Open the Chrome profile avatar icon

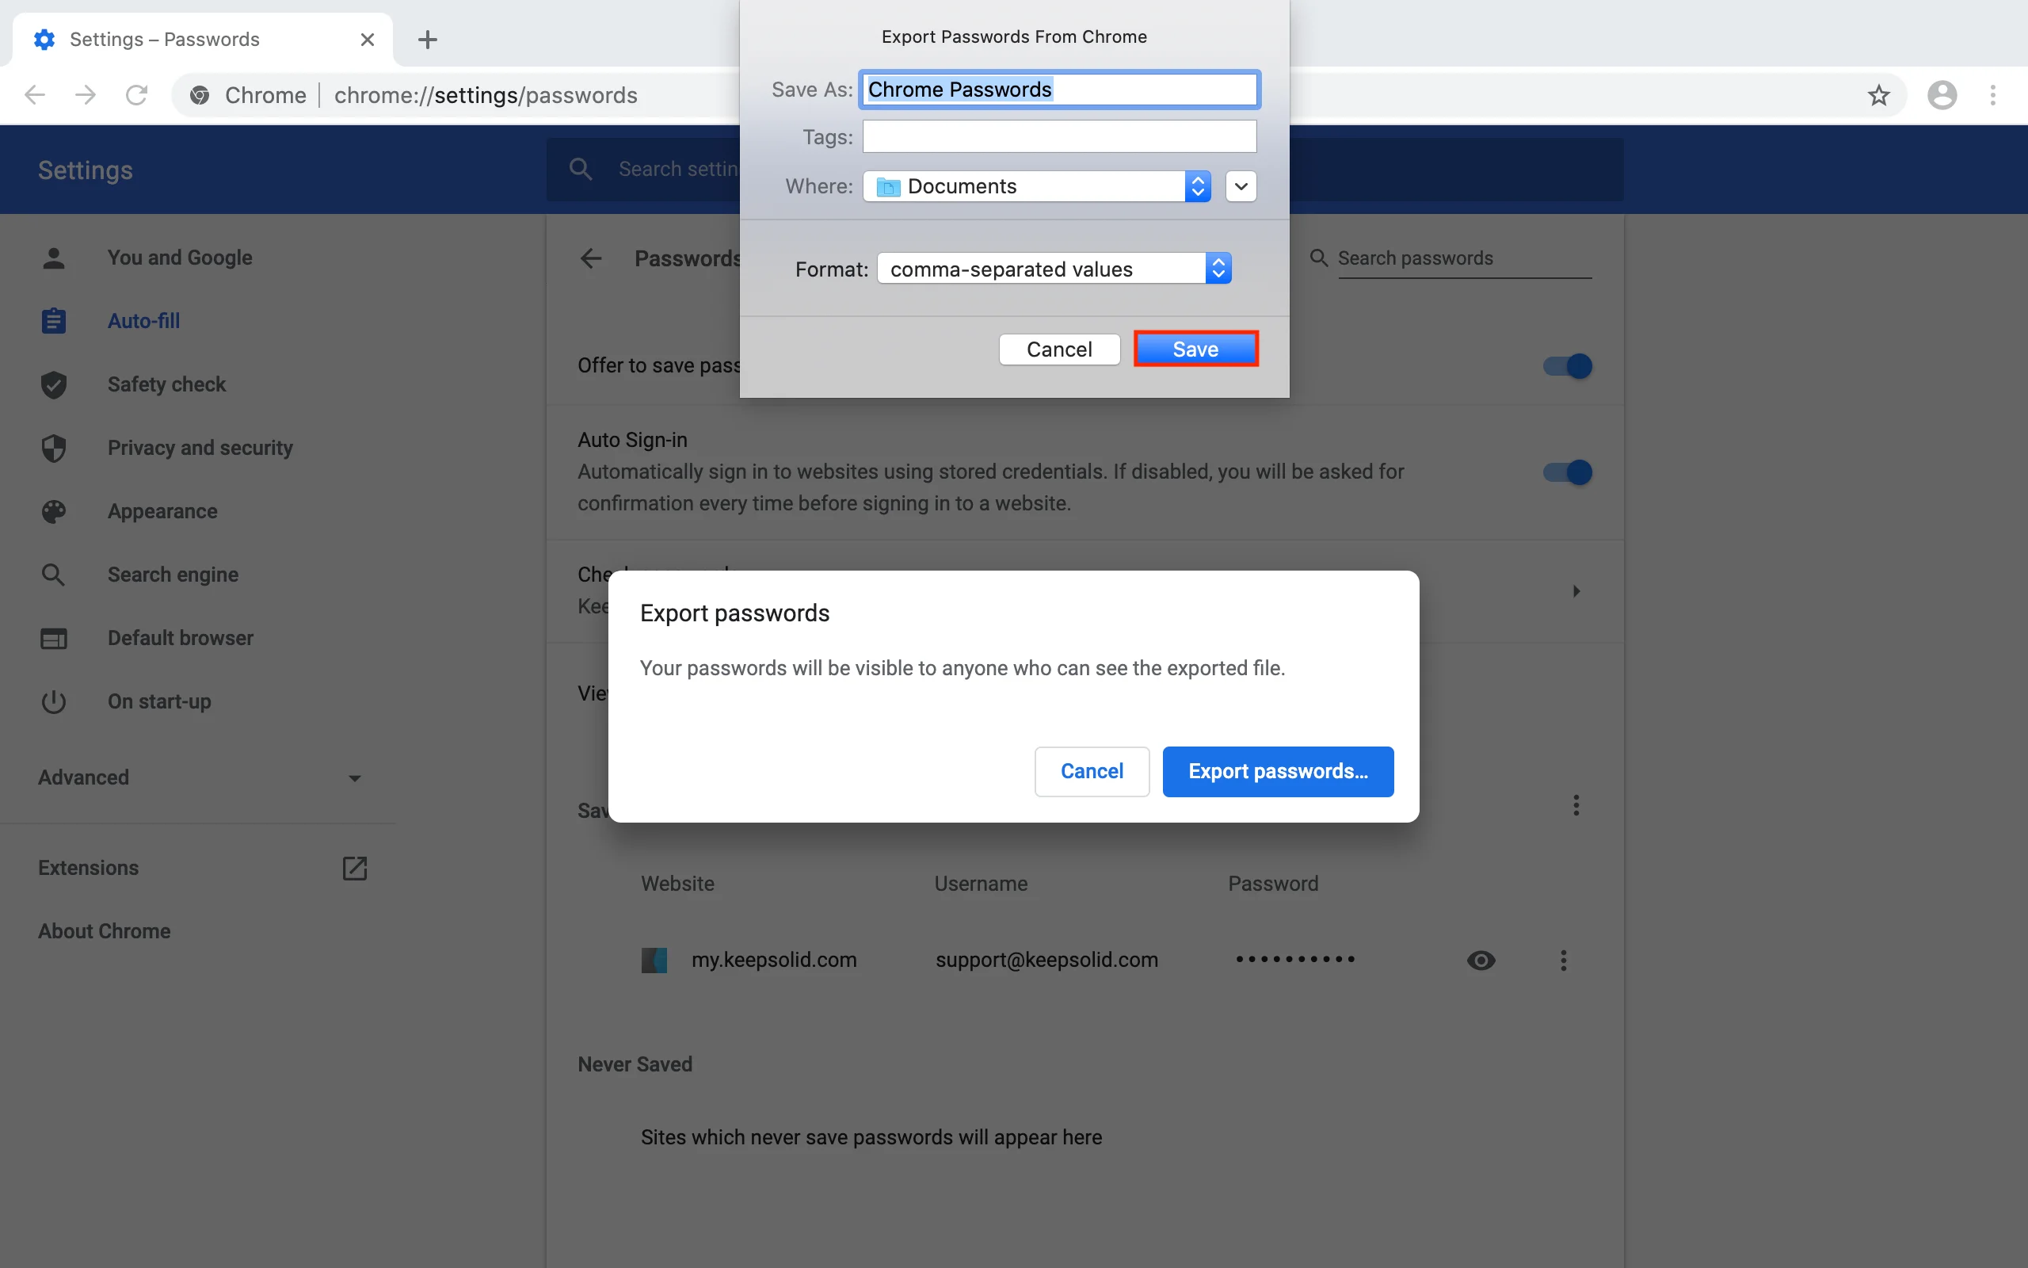tap(1942, 95)
